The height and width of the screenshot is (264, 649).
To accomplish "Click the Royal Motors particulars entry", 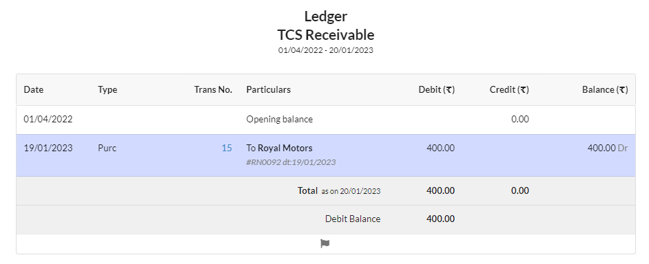I will tap(280, 148).
